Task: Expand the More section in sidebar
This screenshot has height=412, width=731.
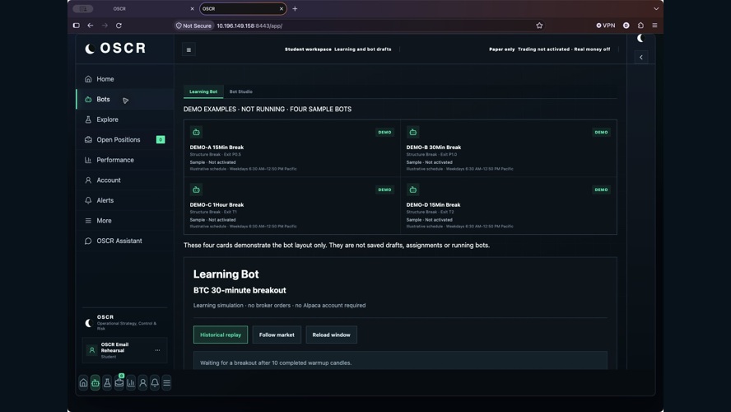Action: pyautogui.click(x=124, y=221)
